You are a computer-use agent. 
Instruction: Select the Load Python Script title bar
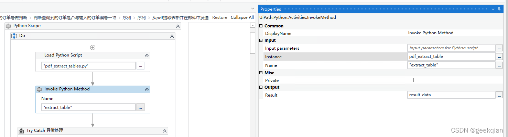93,55
